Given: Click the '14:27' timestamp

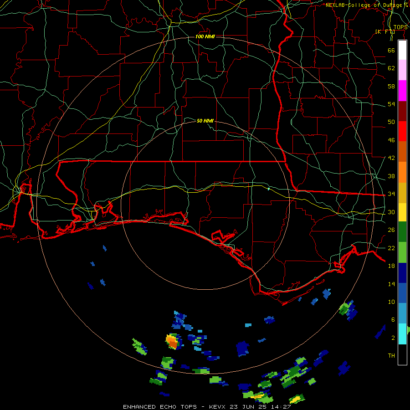Looking at the screenshot, I should tap(281, 407).
